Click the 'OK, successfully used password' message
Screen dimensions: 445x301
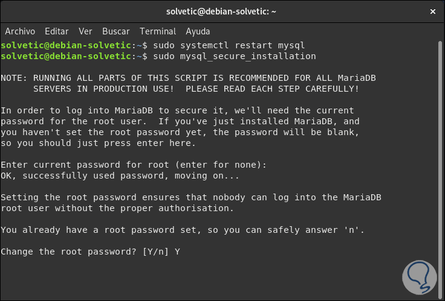[x=120, y=176]
